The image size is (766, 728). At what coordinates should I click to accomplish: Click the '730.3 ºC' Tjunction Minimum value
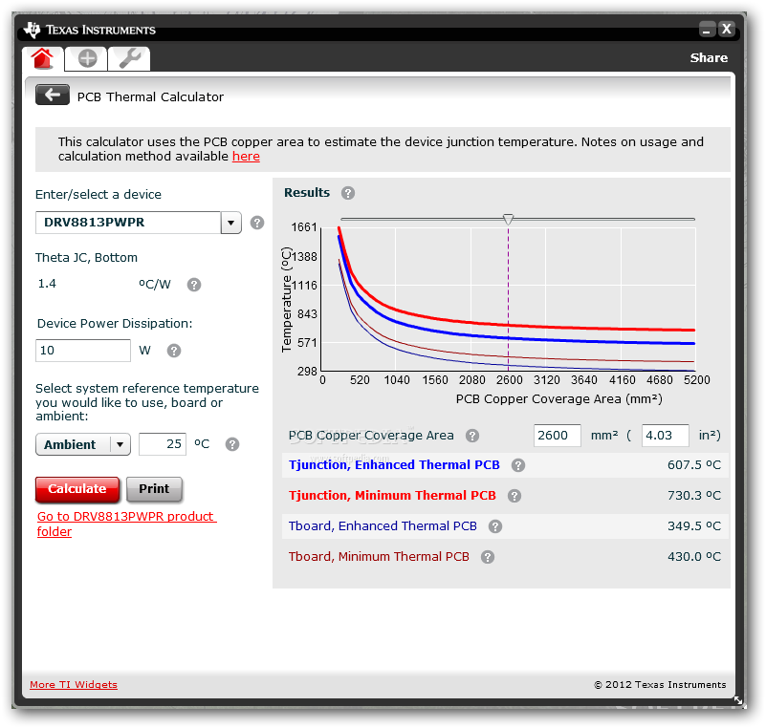[x=694, y=496]
